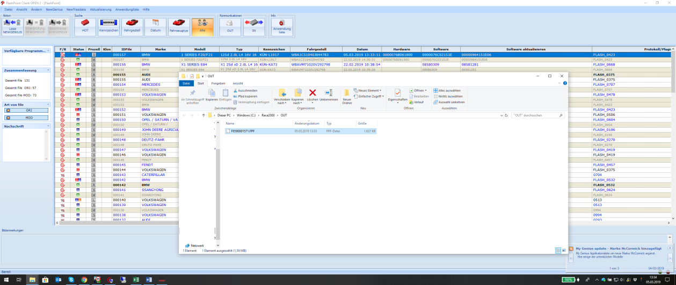Viewport: 676px width, 285px height.
Task: Search by Kennzeichen license plate
Action: click(108, 27)
